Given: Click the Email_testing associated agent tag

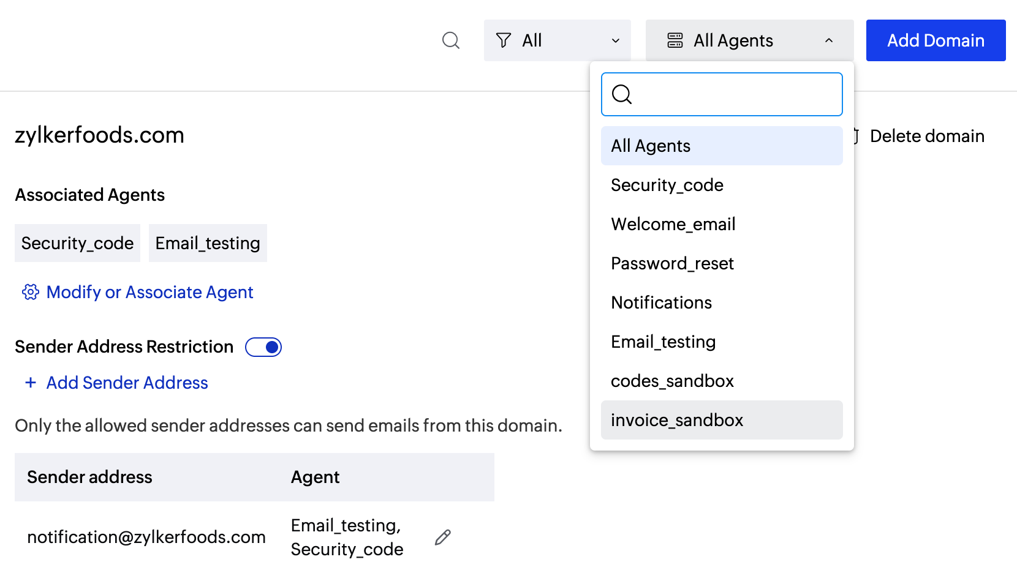Looking at the screenshot, I should (x=208, y=243).
